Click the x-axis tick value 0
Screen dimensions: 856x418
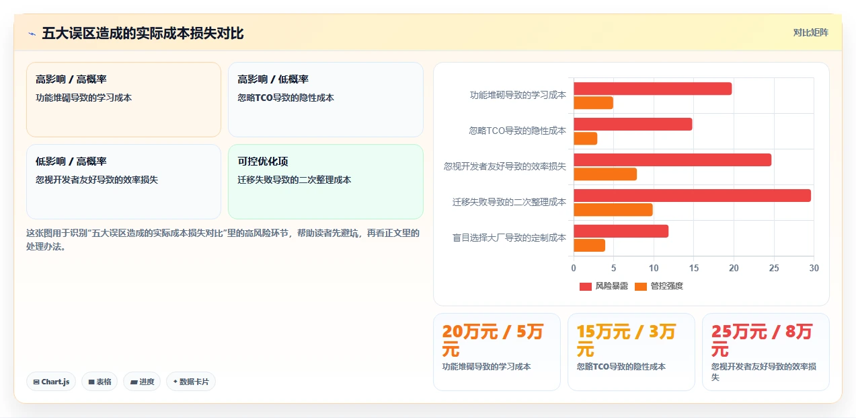click(x=574, y=268)
